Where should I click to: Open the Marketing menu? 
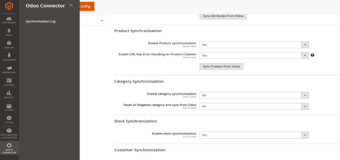[x=9, y=70]
